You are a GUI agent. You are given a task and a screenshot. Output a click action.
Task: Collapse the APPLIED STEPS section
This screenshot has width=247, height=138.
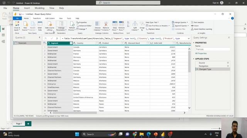click(x=194, y=59)
